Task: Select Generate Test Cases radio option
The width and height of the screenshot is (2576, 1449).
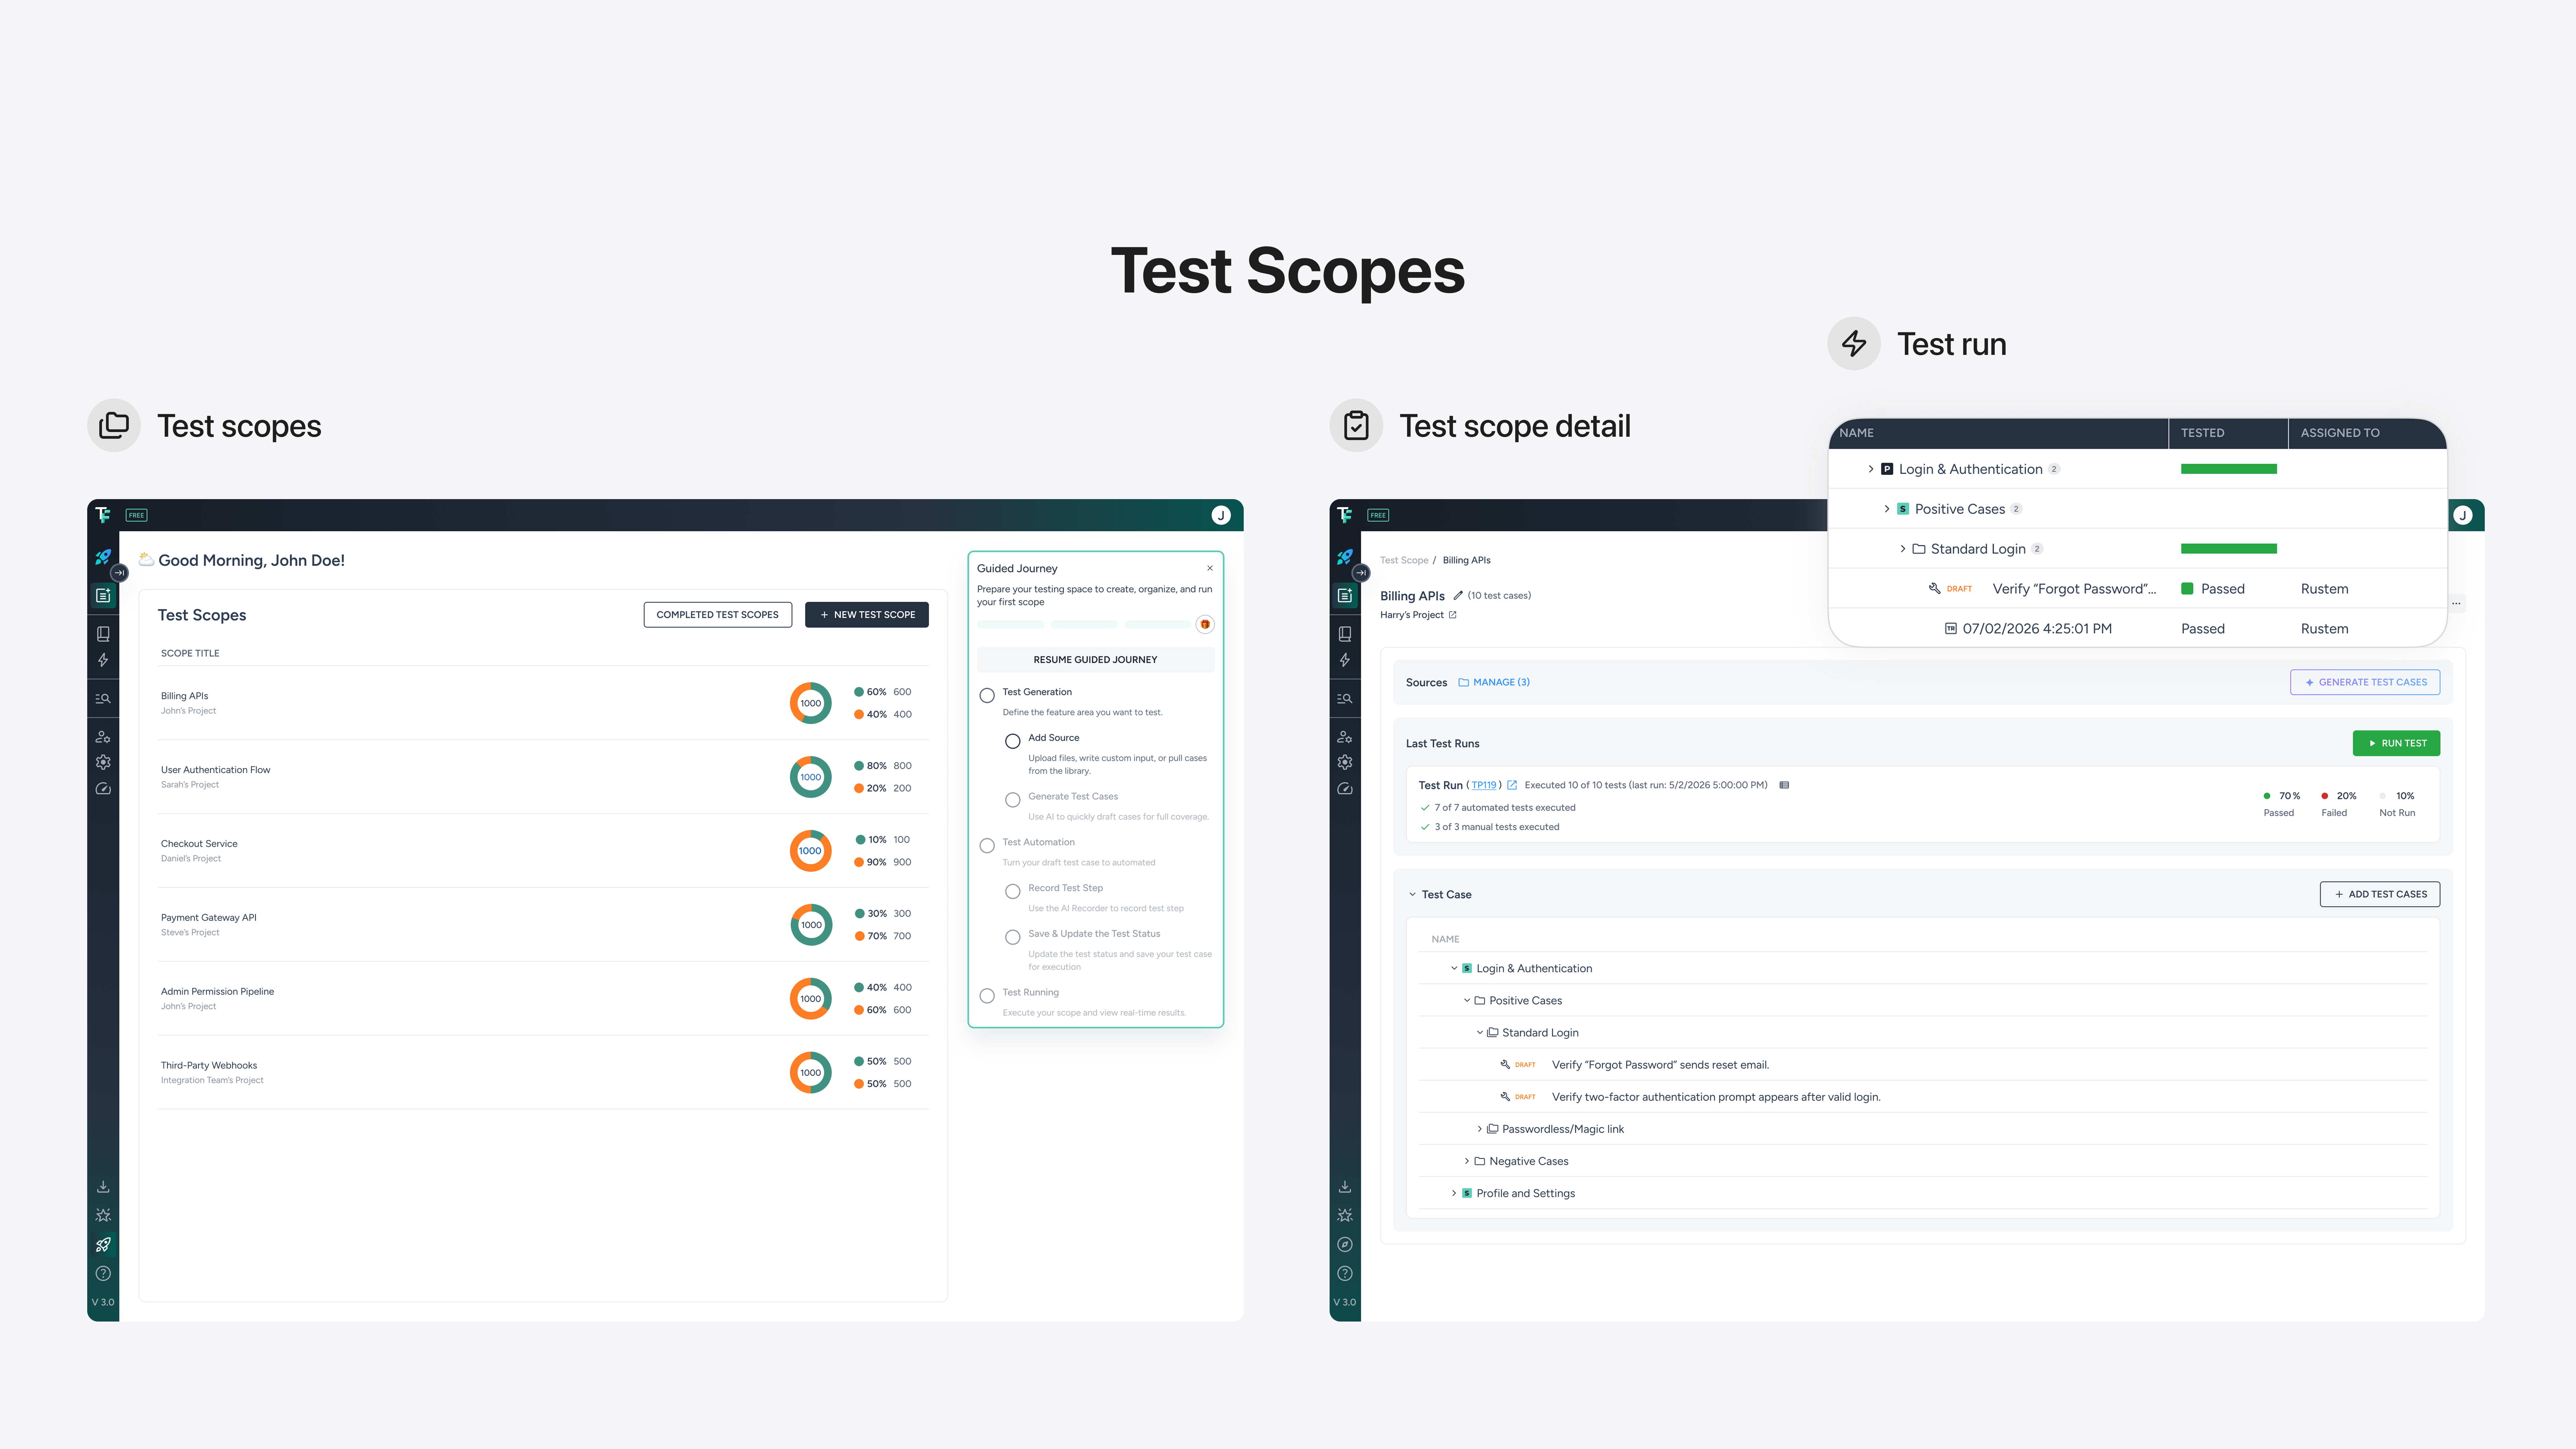Action: coord(1013,800)
